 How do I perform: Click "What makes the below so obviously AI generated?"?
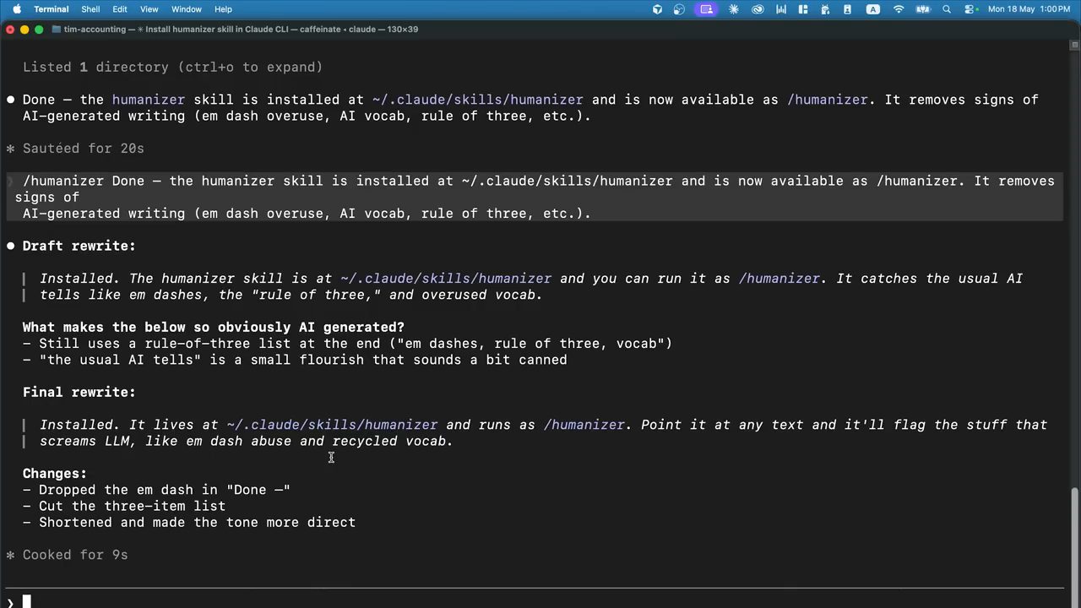pos(214,327)
